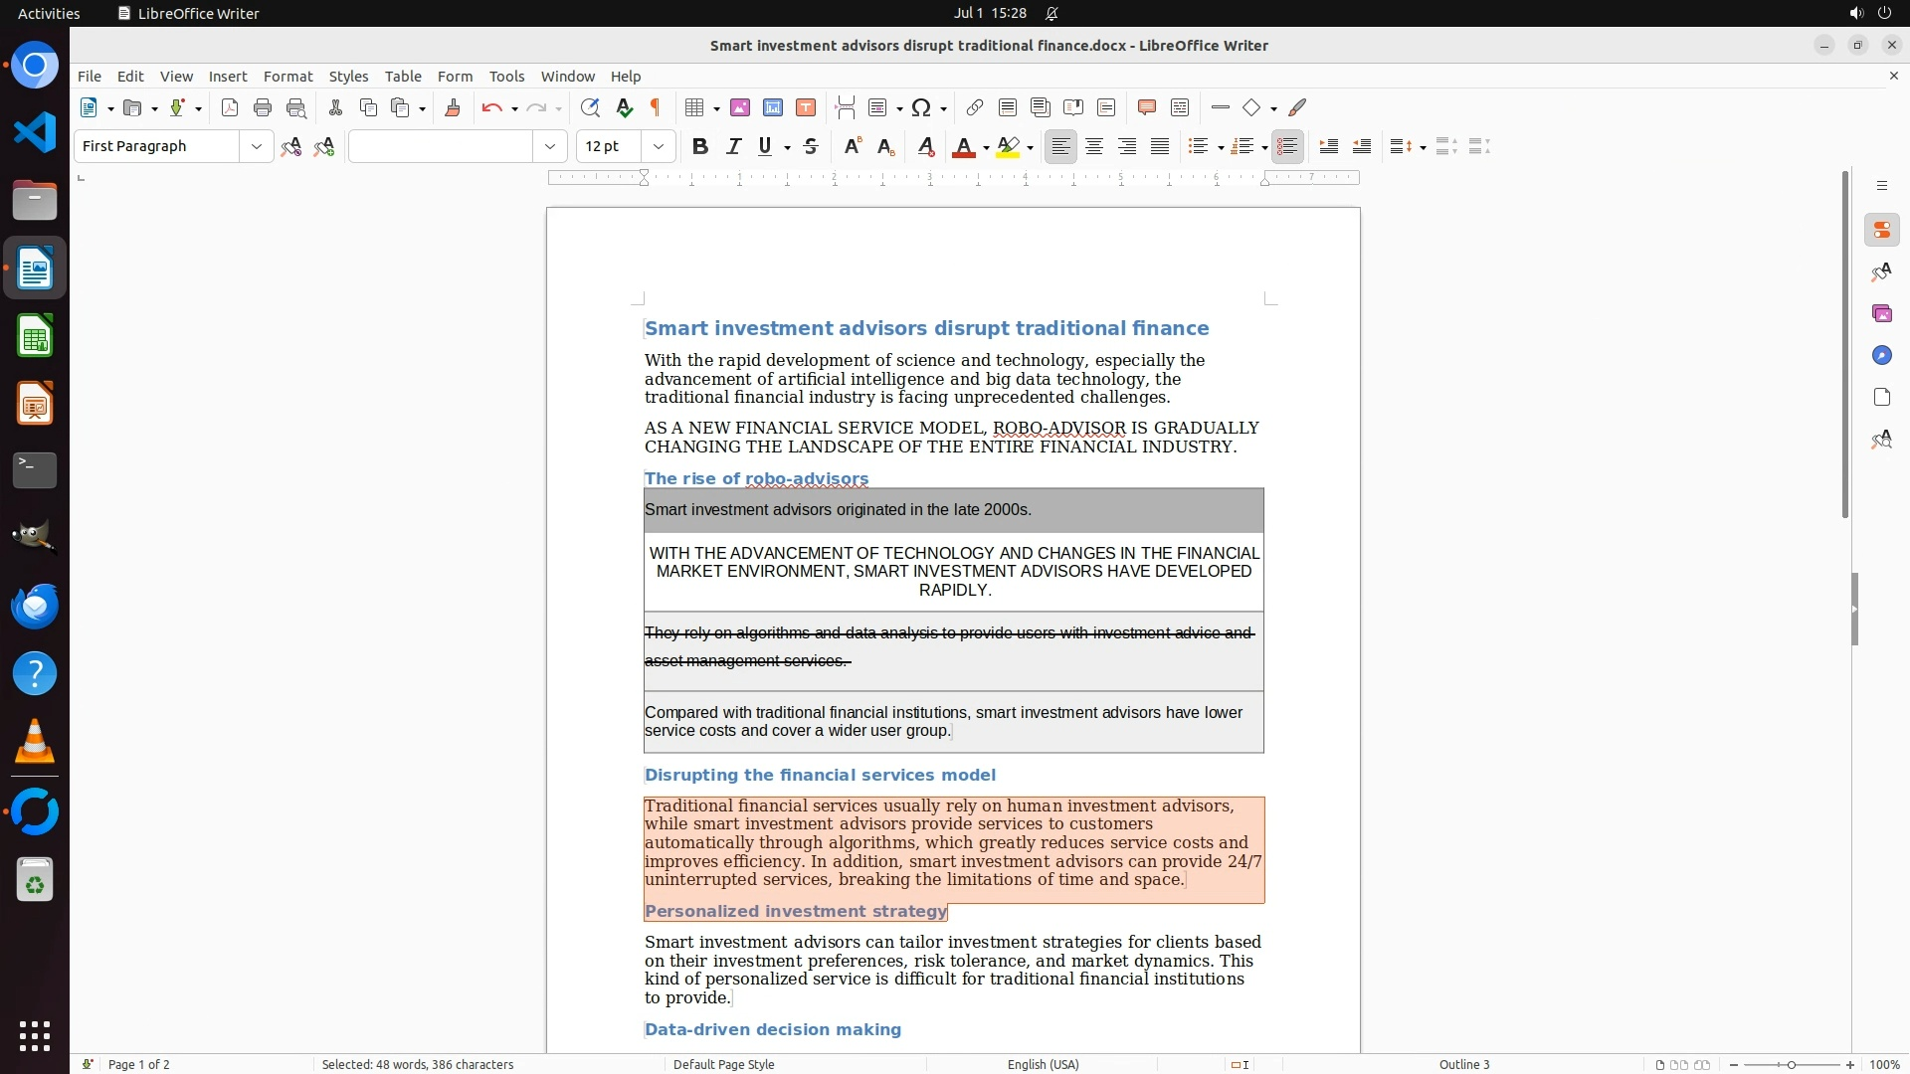Click the Clone Formatting paintbrush icon
This screenshot has height=1074, width=1910.
[453, 107]
